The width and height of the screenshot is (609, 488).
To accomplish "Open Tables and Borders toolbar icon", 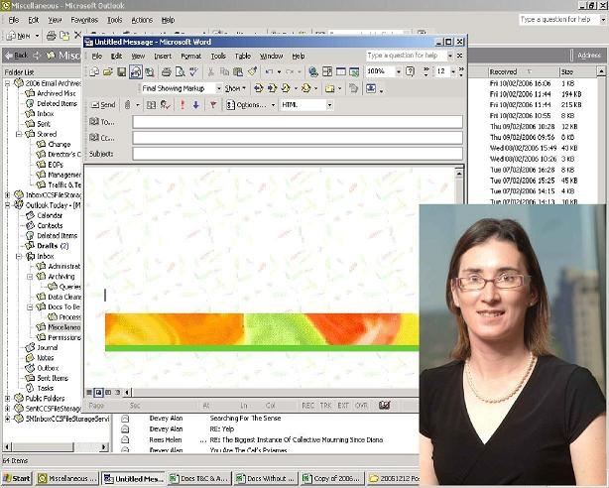I will coord(327,71).
